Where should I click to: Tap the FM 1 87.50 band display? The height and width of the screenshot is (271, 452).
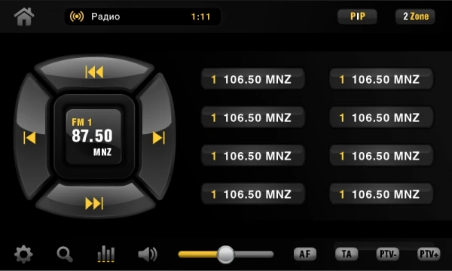click(93, 136)
